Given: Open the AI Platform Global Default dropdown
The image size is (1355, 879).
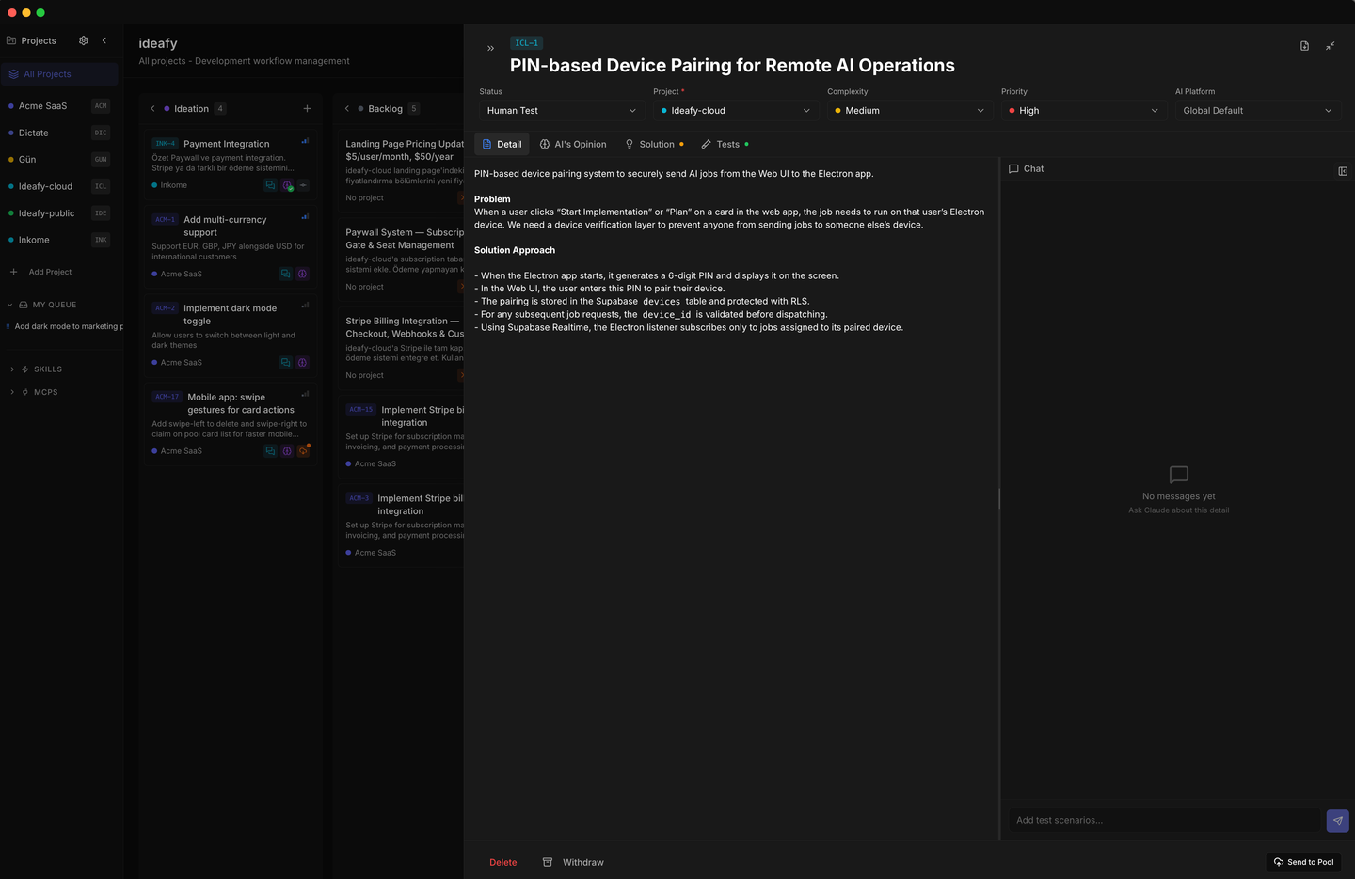Looking at the screenshot, I should click(x=1256, y=111).
